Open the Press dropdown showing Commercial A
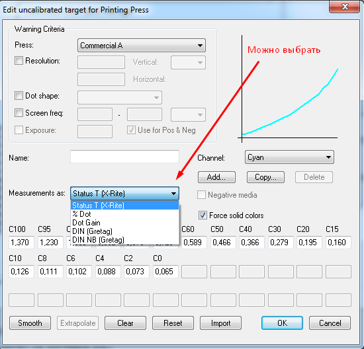The image size is (364, 349). (142, 46)
